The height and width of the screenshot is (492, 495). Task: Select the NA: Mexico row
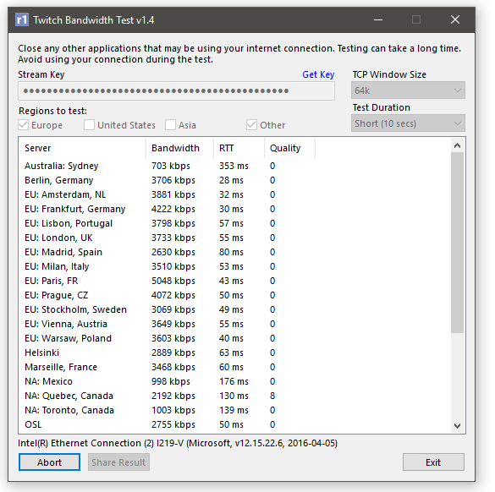point(167,381)
